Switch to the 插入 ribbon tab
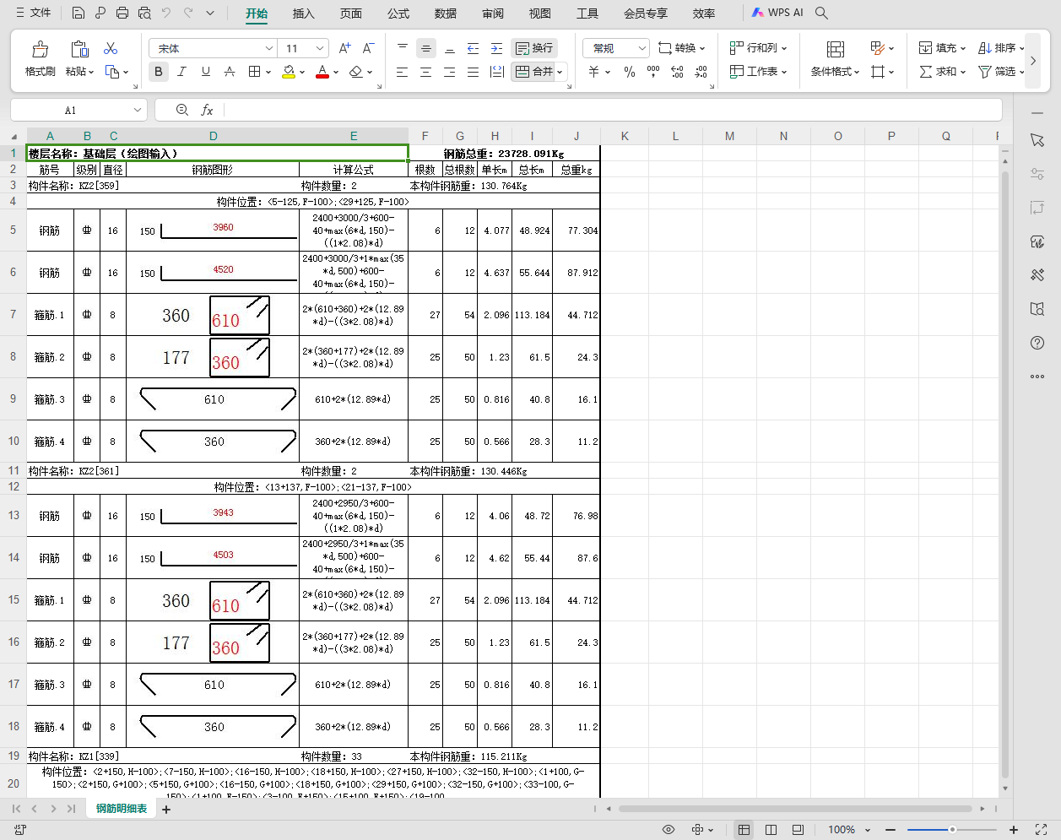Image resolution: width=1061 pixels, height=840 pixels. [x=303, y=14]
